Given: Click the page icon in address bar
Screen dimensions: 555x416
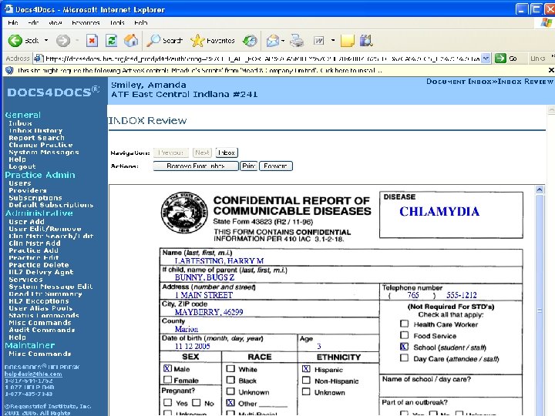Looking at the screenshot, I should coord(39,59).
